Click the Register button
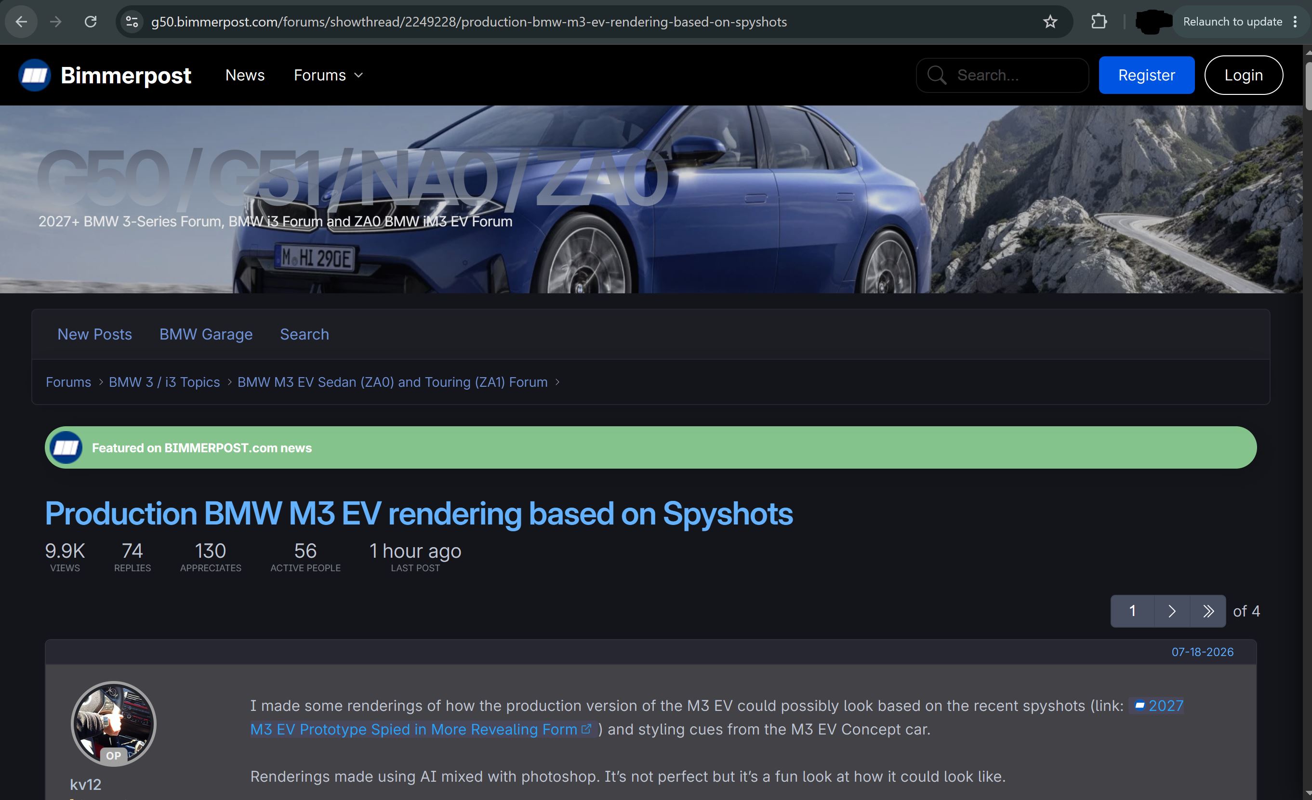 (x=1146, y=75)
